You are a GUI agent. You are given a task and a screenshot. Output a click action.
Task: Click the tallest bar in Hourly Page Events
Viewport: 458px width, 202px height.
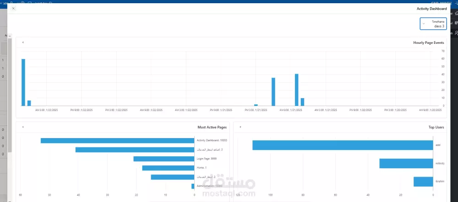coord(23,82)
